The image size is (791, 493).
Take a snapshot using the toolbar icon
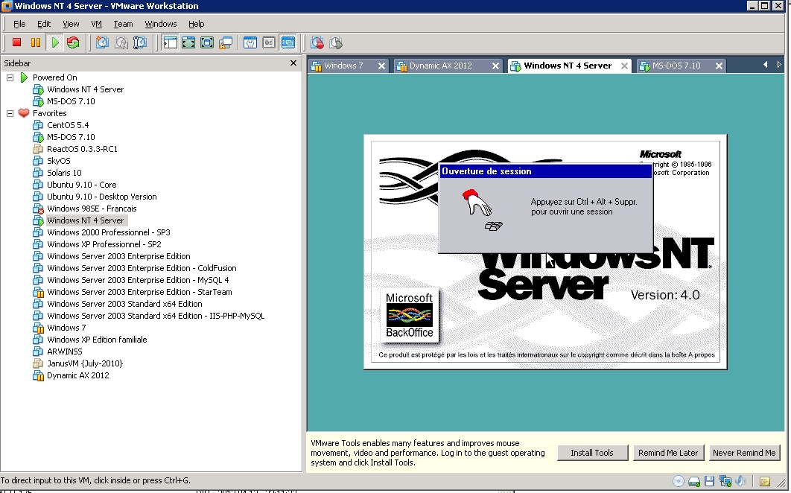click(x=103, y=43)
